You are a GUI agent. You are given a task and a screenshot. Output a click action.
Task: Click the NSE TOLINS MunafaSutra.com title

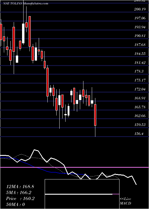pos(25,4)
